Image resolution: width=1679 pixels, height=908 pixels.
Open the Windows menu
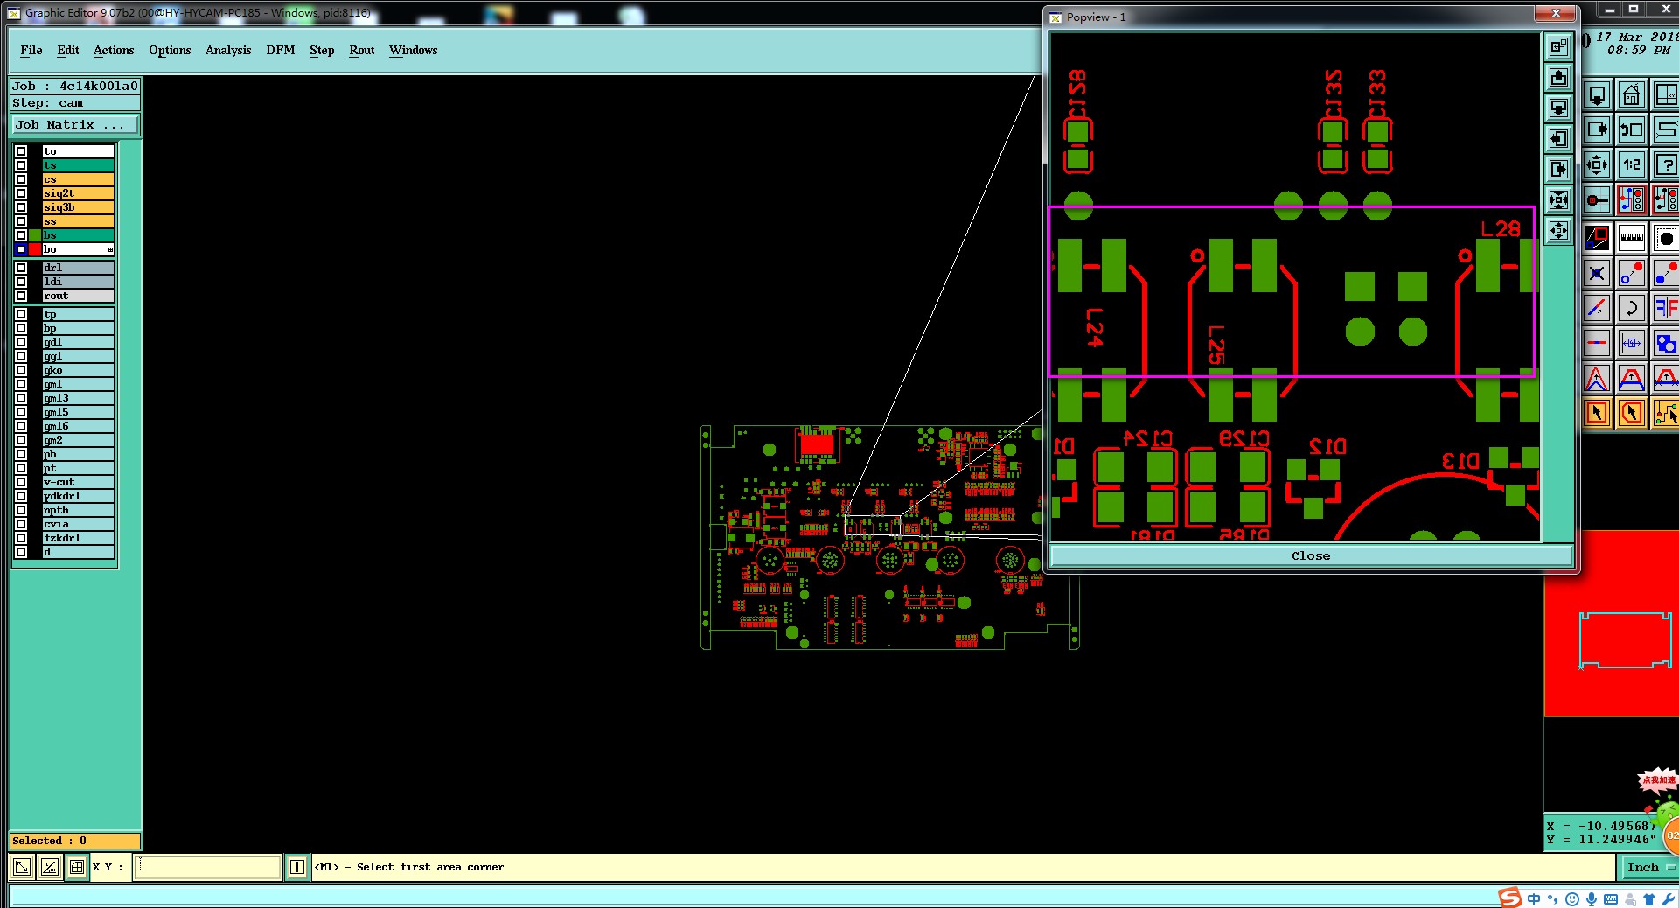tap(414, 51)
